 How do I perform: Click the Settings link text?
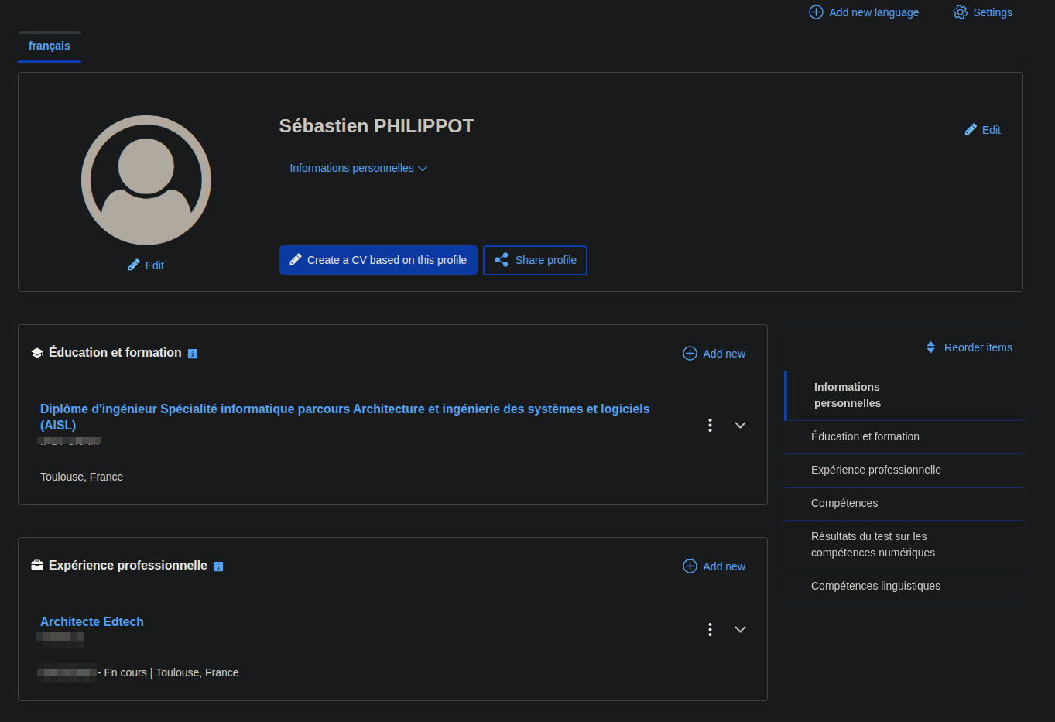tap(992, 12)
